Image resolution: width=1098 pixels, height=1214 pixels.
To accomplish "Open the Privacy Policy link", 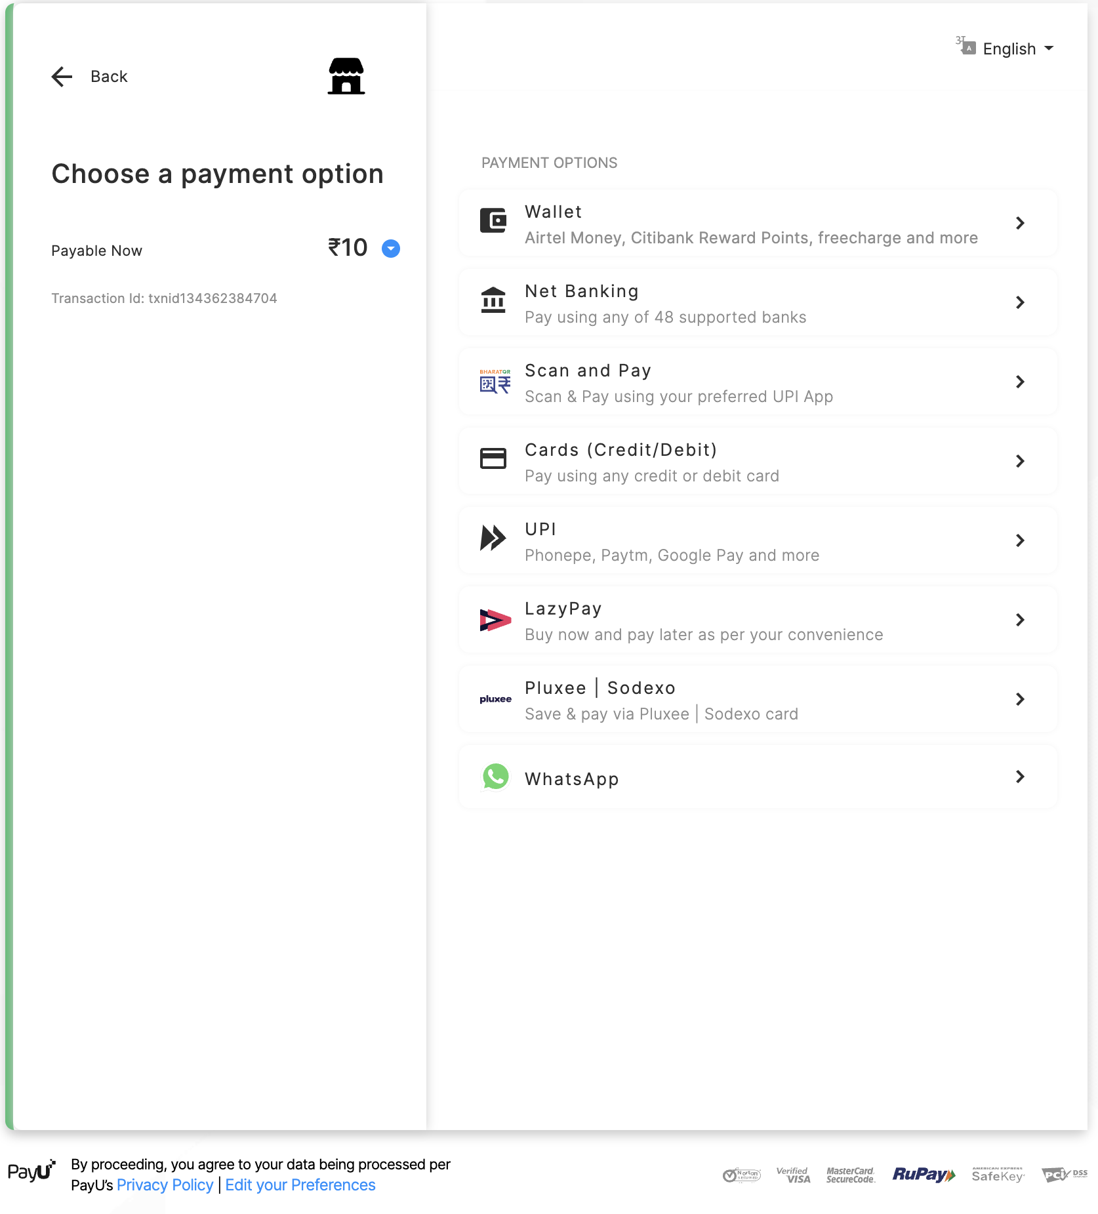I will 165,1185.
